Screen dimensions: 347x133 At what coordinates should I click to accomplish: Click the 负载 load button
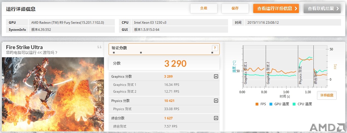pyautogui.click(x=204, y=8)
